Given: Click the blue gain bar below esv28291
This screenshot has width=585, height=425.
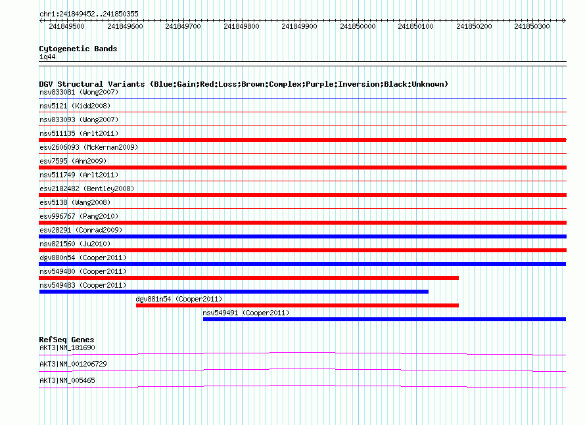Looking at the screenshot, I should 302,236.
